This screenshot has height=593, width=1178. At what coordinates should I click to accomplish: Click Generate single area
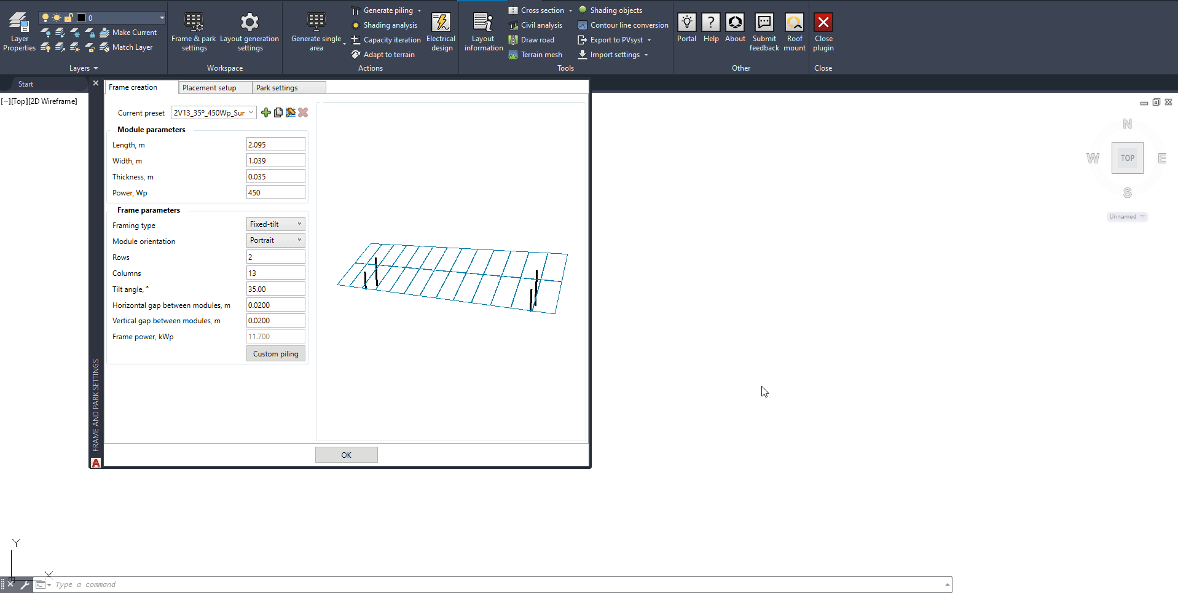tap(316, 32)
